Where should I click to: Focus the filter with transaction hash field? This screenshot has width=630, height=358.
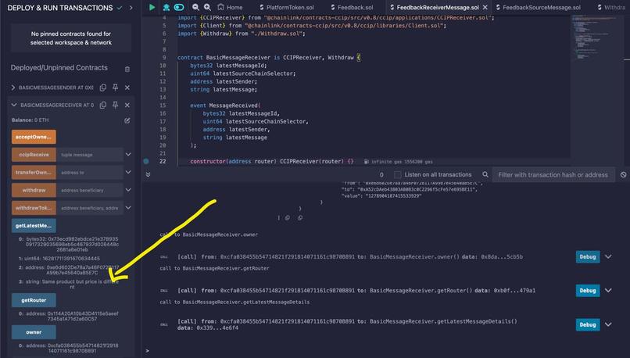(553, 175)
